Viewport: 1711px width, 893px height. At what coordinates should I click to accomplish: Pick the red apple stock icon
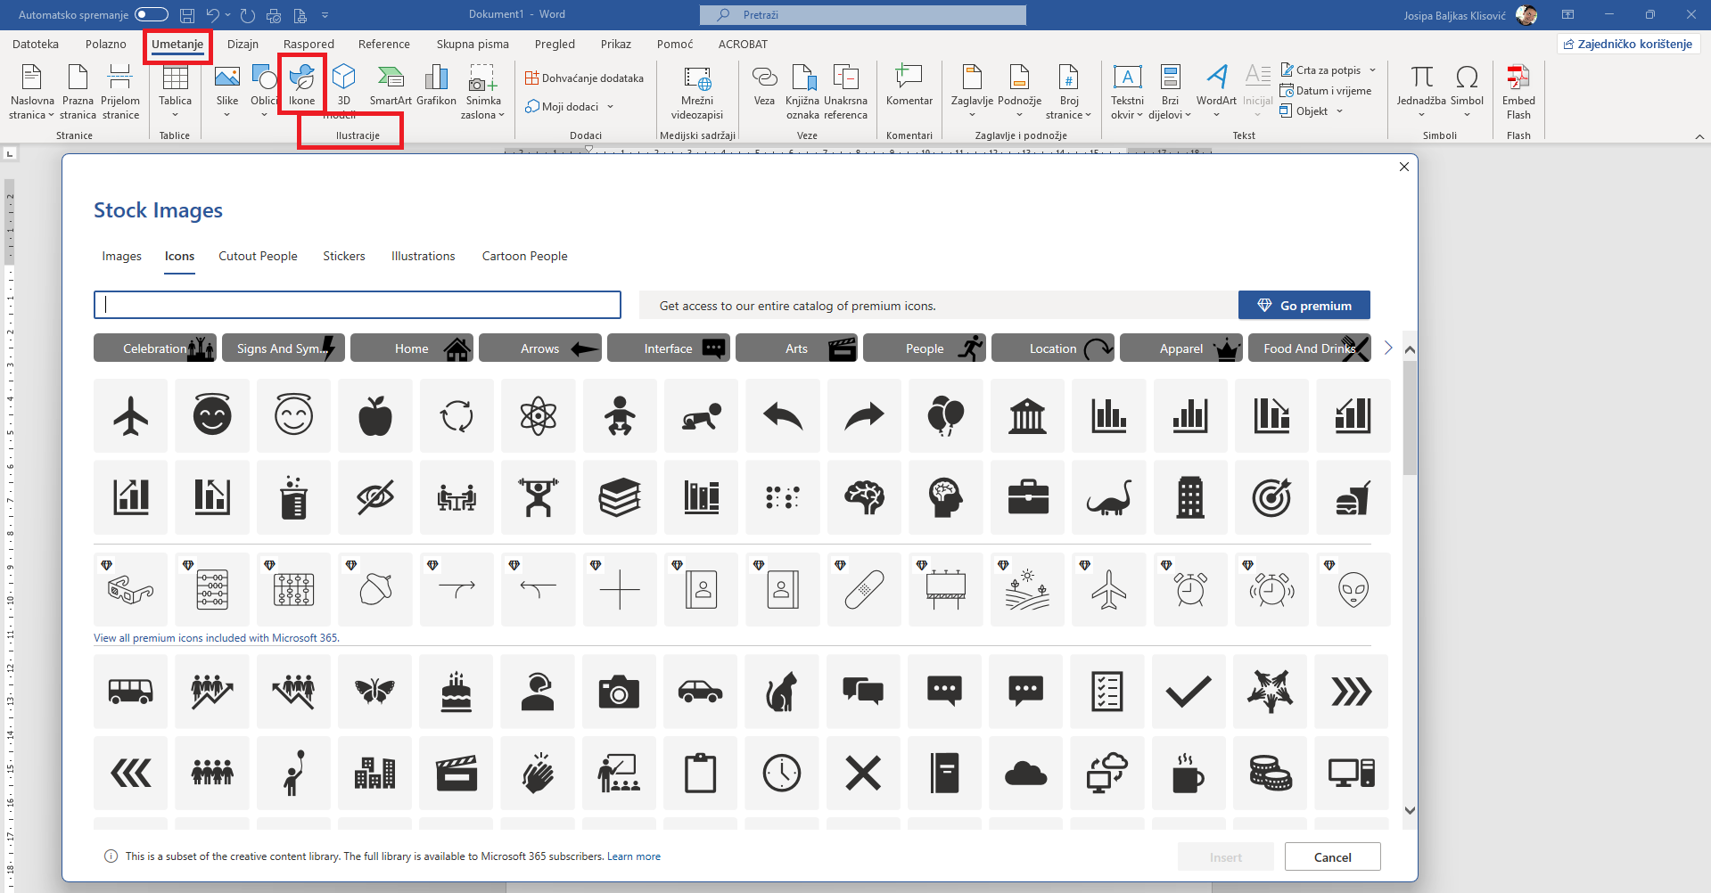click(375, 415)
